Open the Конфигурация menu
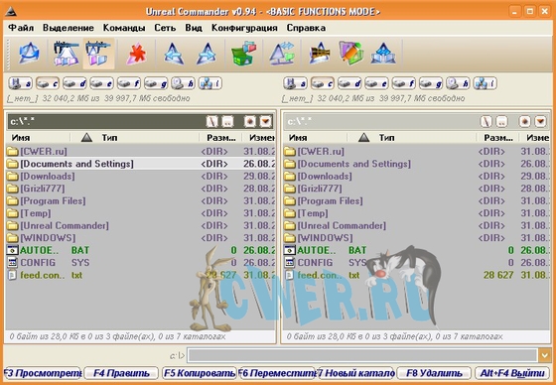Screen dimensions: 556x385 tap(244, 28)
